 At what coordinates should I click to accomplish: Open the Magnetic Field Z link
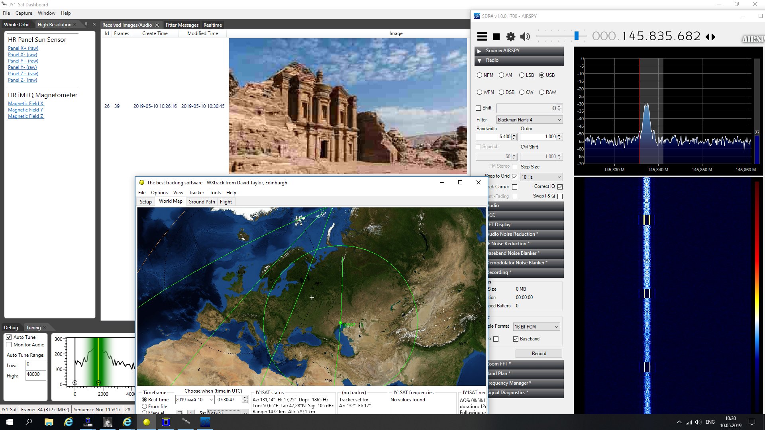tap(26, 116)
